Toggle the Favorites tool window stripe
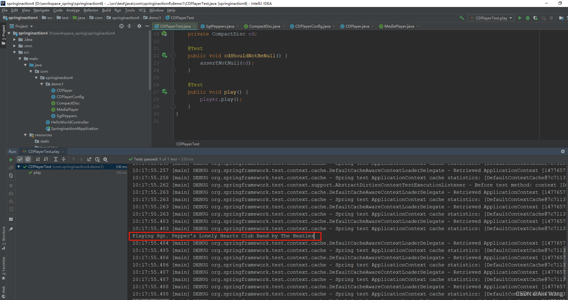Screen dimensions: 568x300 tap(3, 269)
